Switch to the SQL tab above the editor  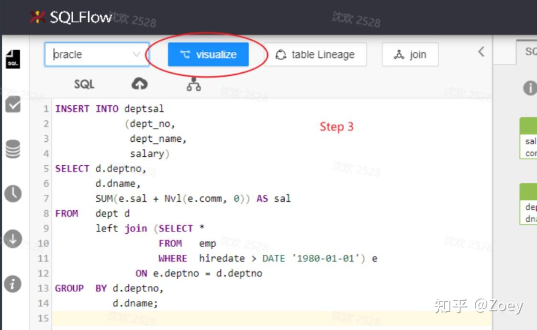(84, 83)
